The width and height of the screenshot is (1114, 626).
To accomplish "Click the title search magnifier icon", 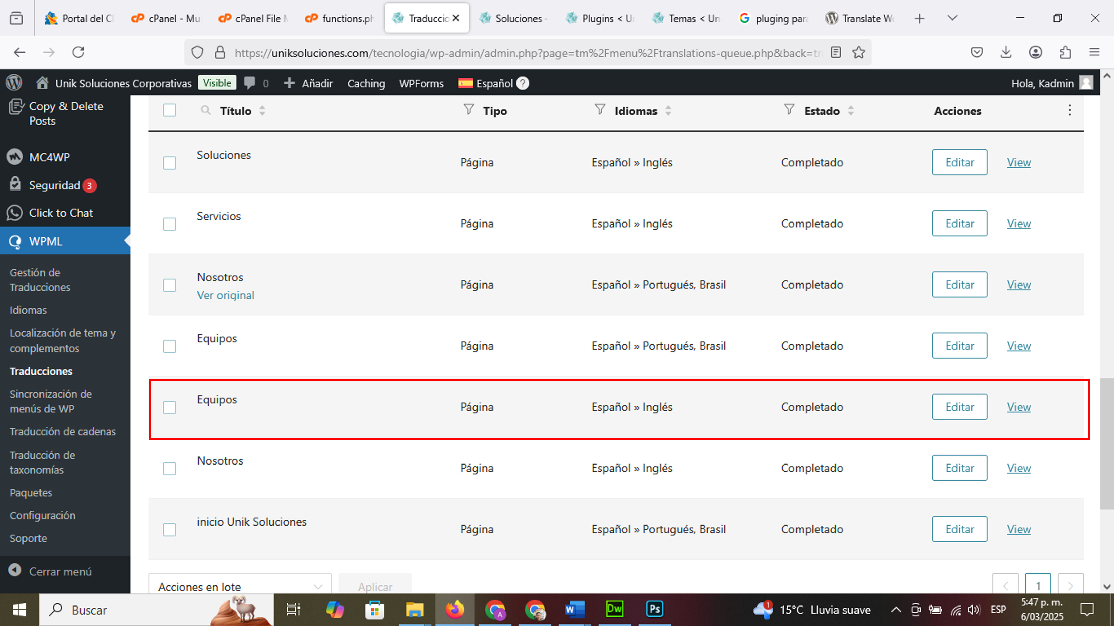I will pos(205,110).
